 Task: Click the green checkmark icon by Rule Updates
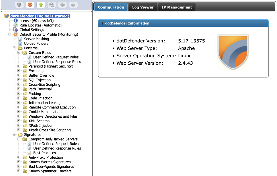click(16, 25)
